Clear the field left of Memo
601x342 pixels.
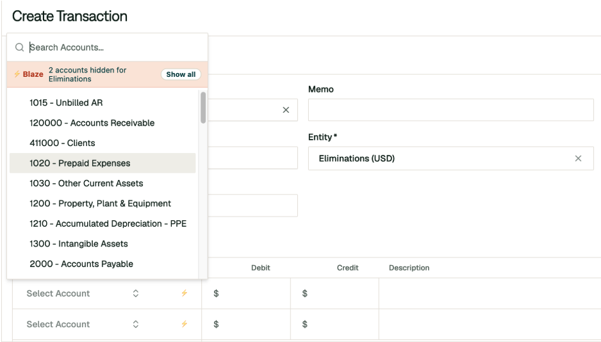pos(286,110)
